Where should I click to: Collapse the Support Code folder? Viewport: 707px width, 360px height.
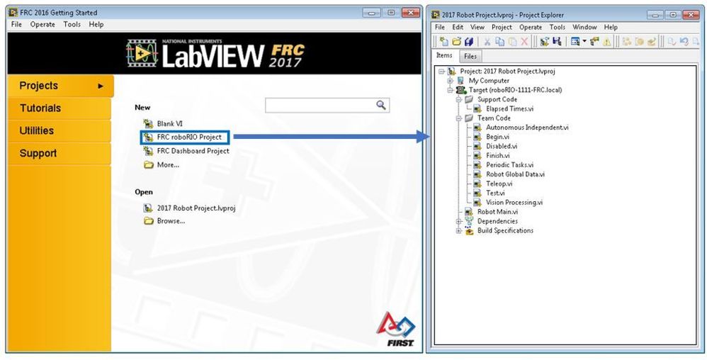458,99
